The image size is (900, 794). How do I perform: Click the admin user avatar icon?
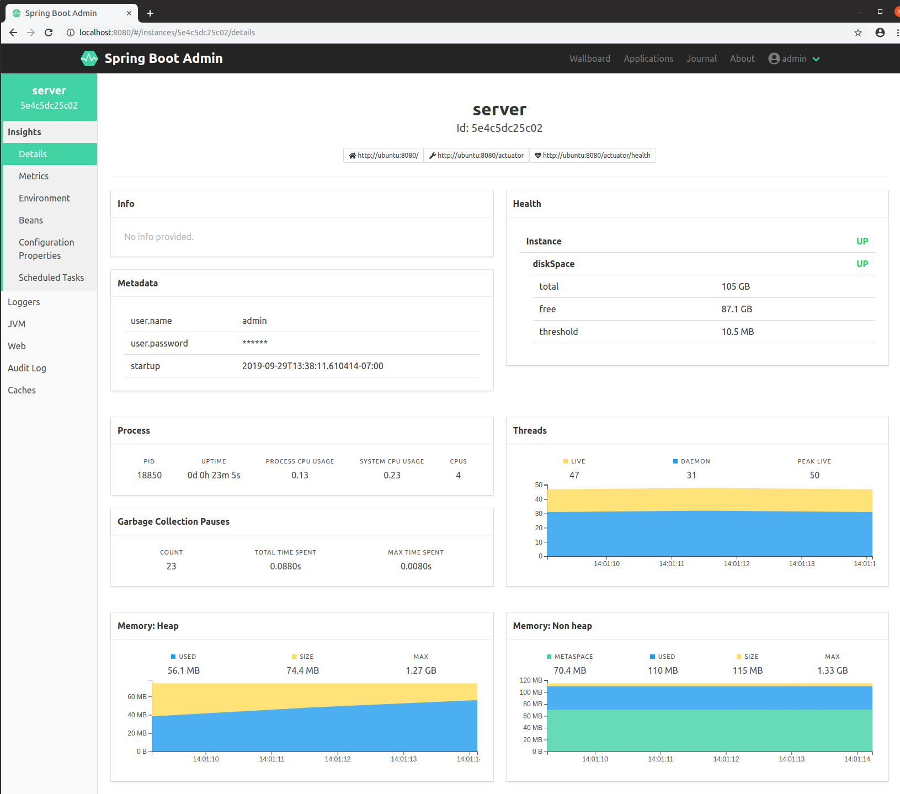click(774, 58)
